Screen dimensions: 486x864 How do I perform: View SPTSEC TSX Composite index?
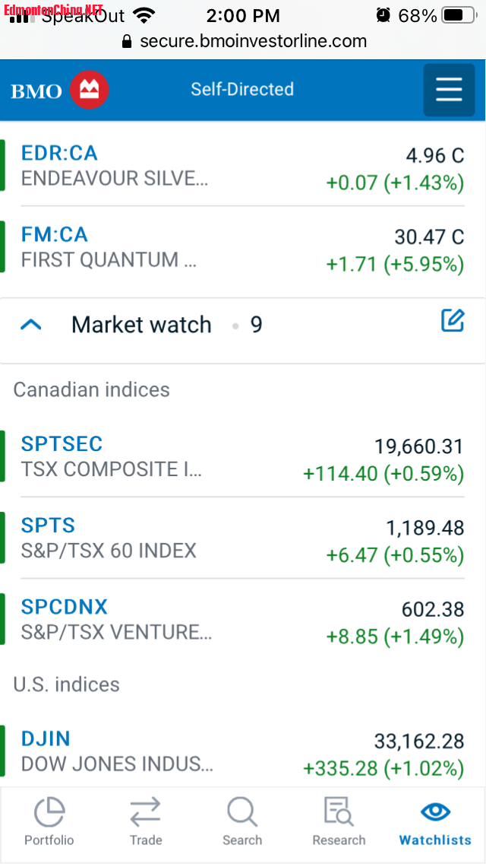click(x=62, y=444)
